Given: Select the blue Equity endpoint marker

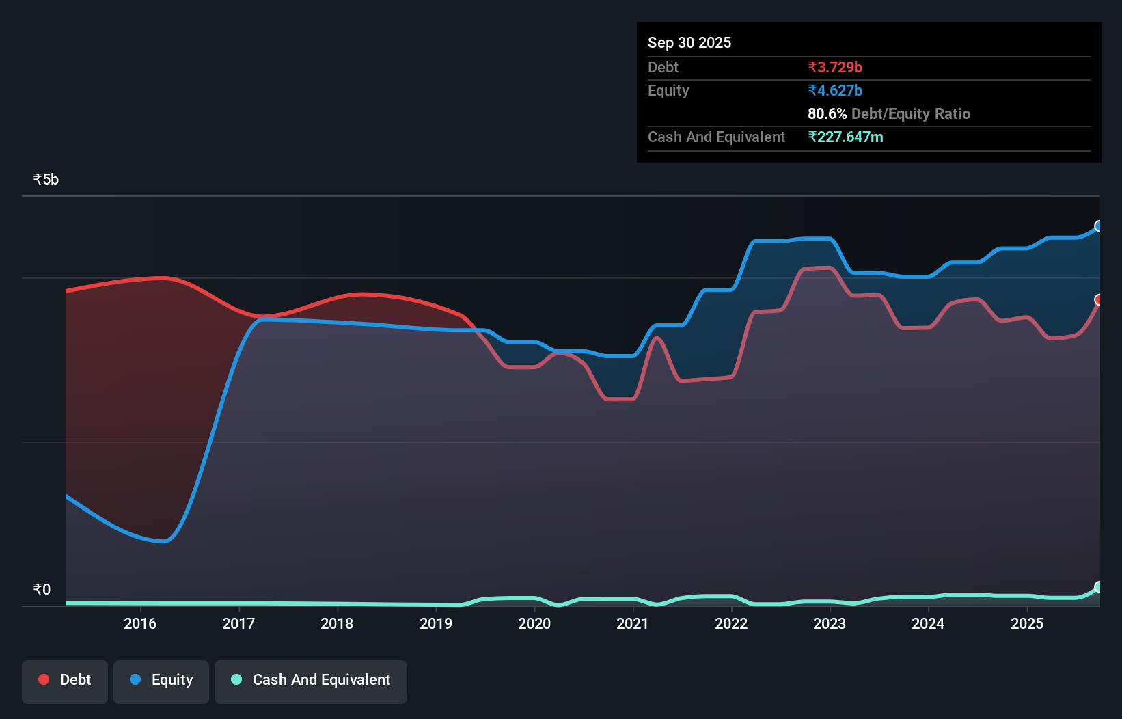Looking at the screenshot, I should click(1099, 226).
